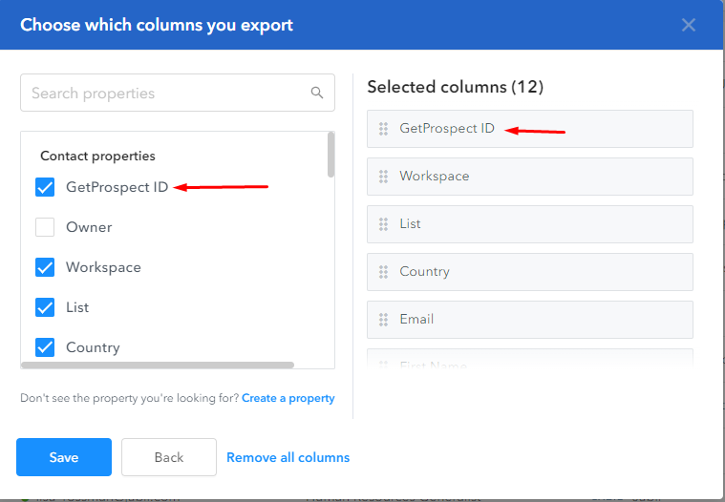Uncheck the Workspace checkbox
The width and height of the screenshot is (725, 502).
click(x=45, y=267)
